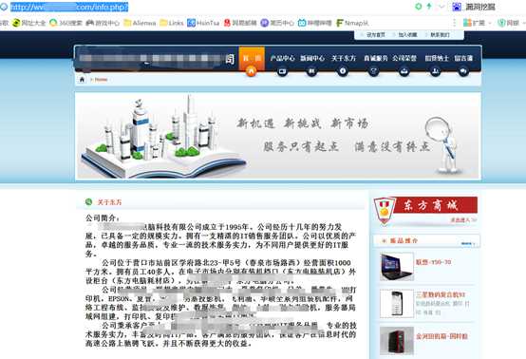The width and height of the screenshot is (526, 359).
Task: Open the Alienwa bookmark folder
Action: pos(140,23)
